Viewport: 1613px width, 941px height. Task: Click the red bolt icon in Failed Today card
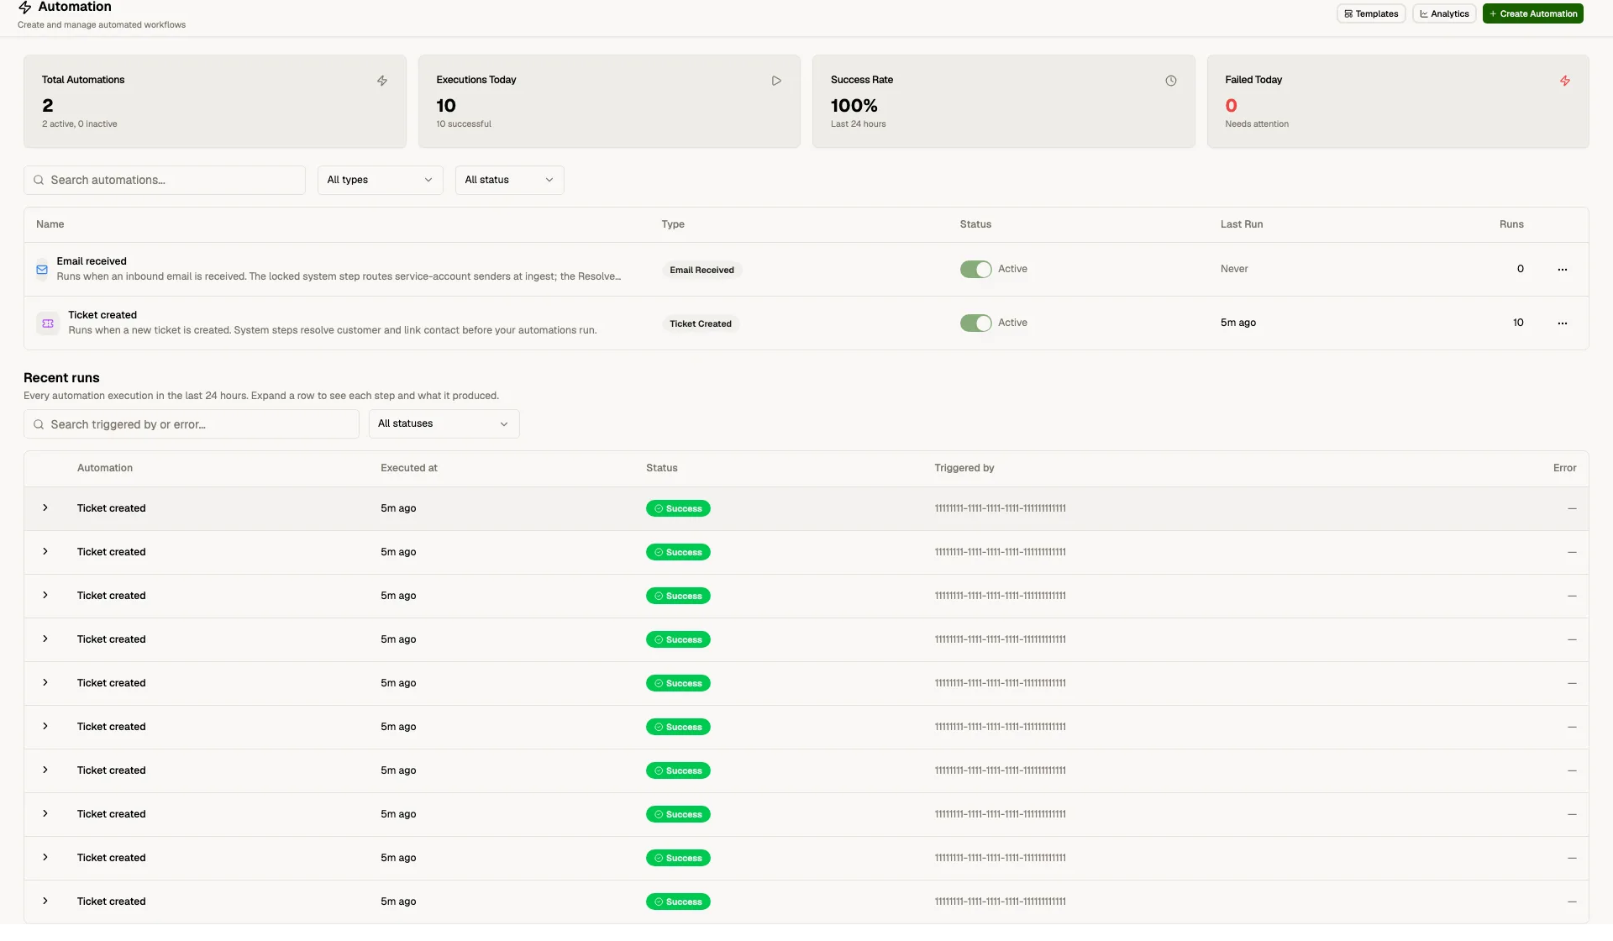1565,81
